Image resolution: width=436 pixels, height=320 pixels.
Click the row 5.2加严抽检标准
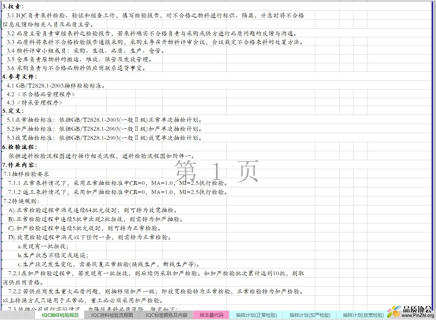(105, 129)
